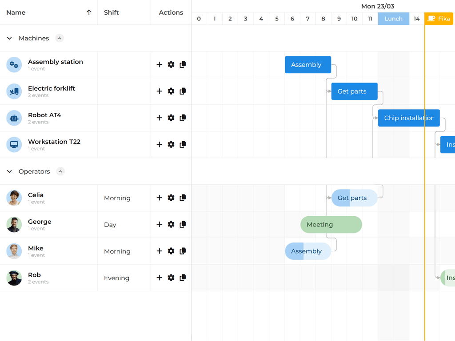
Task: Open settings for George's row
Action: [171, 224]
